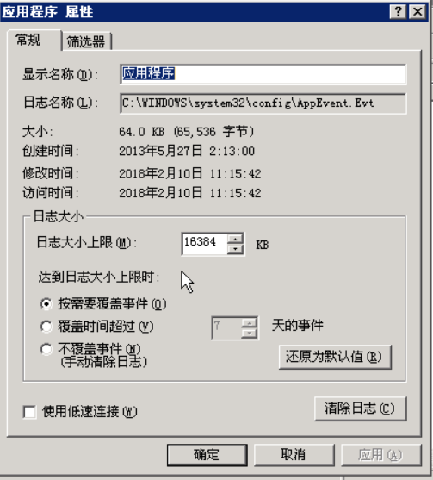
Task: Click the 还原为默认值 button
Action: click(x=335, y=357)
